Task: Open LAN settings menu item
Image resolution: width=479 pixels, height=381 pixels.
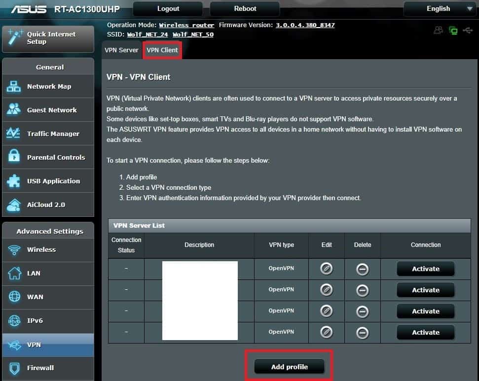Action: [48, 273]
